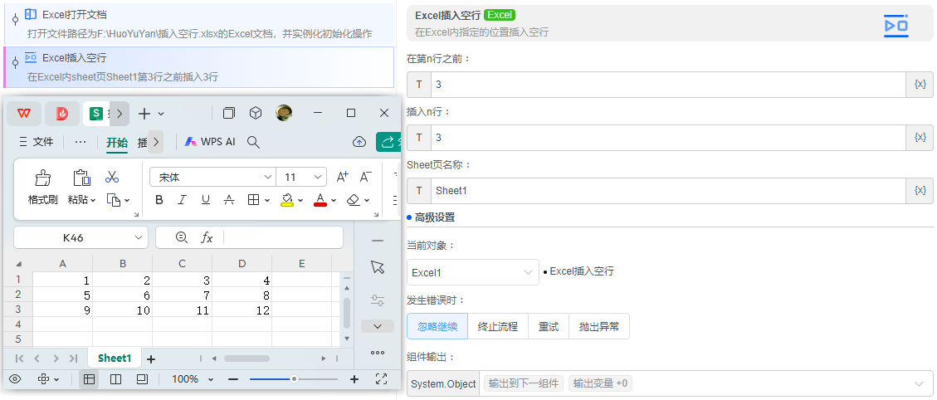Click the selection arrow icon in side panel

click(x=377, y=266)
